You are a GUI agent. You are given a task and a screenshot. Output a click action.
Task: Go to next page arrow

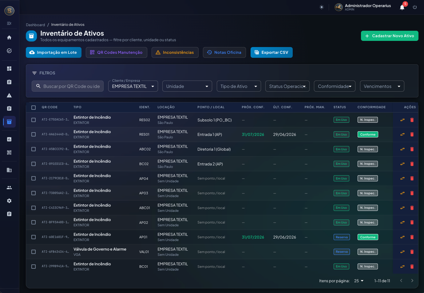(412, 281)
